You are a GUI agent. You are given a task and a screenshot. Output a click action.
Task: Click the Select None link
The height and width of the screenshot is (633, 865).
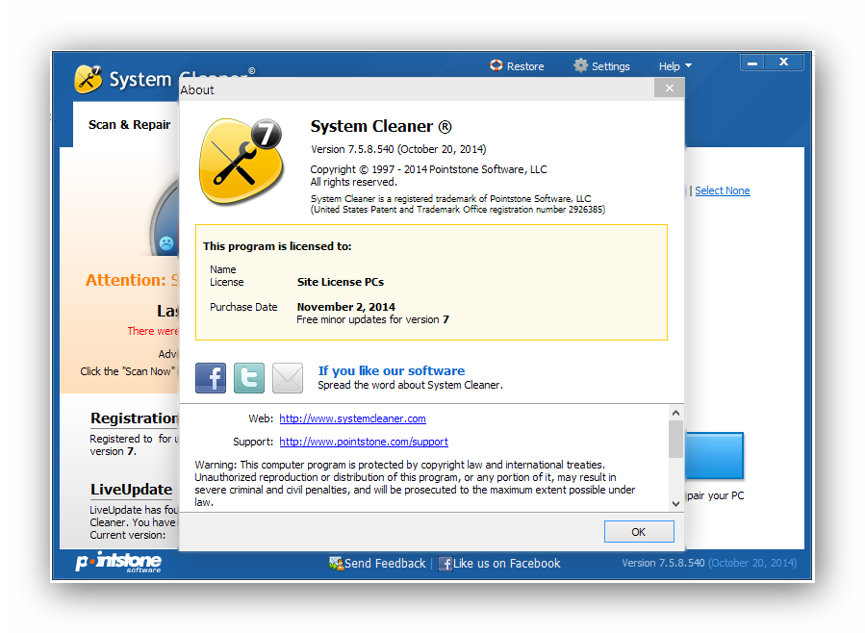723,190
